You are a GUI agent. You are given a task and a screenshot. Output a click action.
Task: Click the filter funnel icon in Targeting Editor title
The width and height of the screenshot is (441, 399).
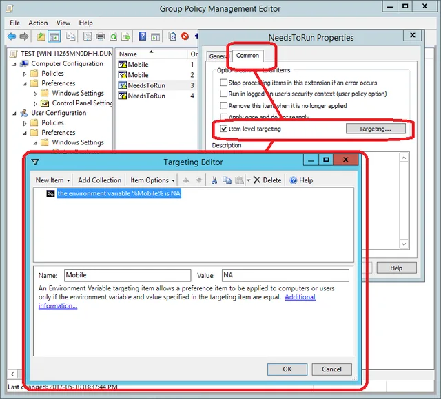pos(35,162)
